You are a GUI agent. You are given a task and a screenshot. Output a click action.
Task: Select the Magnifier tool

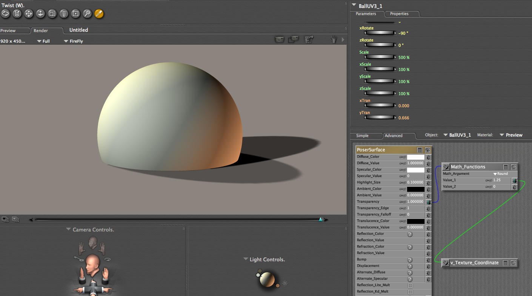coord(87,14)
